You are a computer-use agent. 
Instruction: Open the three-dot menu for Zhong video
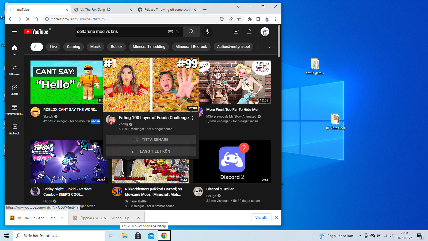(193, 118)
